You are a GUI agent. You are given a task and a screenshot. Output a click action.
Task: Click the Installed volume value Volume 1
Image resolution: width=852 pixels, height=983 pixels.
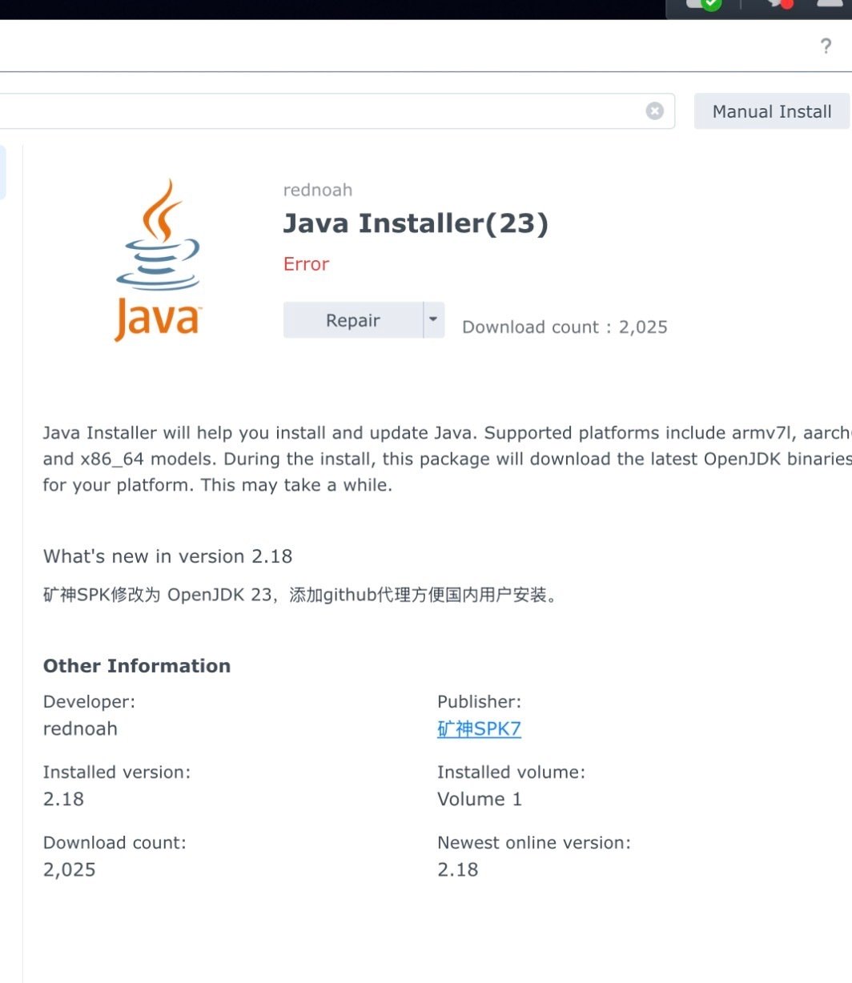pos(479,799)
